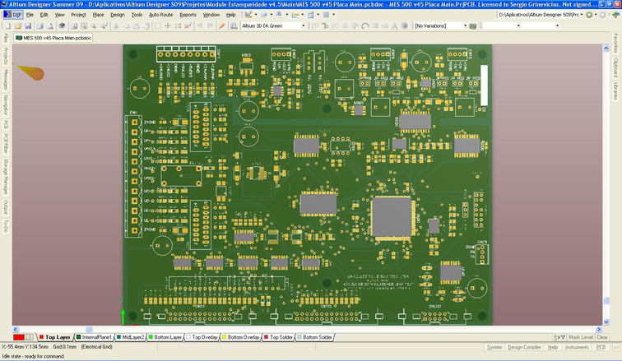
Task: Click the Clear button in status bar
Action: (602, 337)
